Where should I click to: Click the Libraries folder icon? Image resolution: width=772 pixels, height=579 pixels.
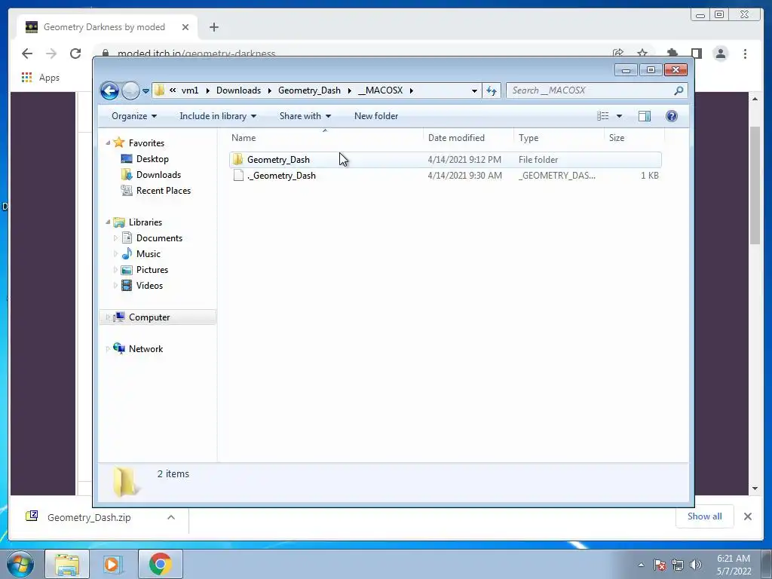click(119, 222)
